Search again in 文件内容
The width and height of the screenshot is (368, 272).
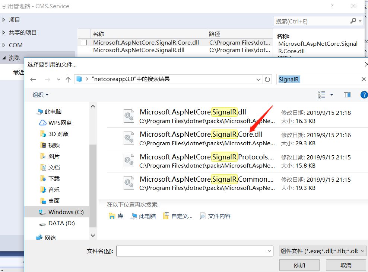click(215, 216)
